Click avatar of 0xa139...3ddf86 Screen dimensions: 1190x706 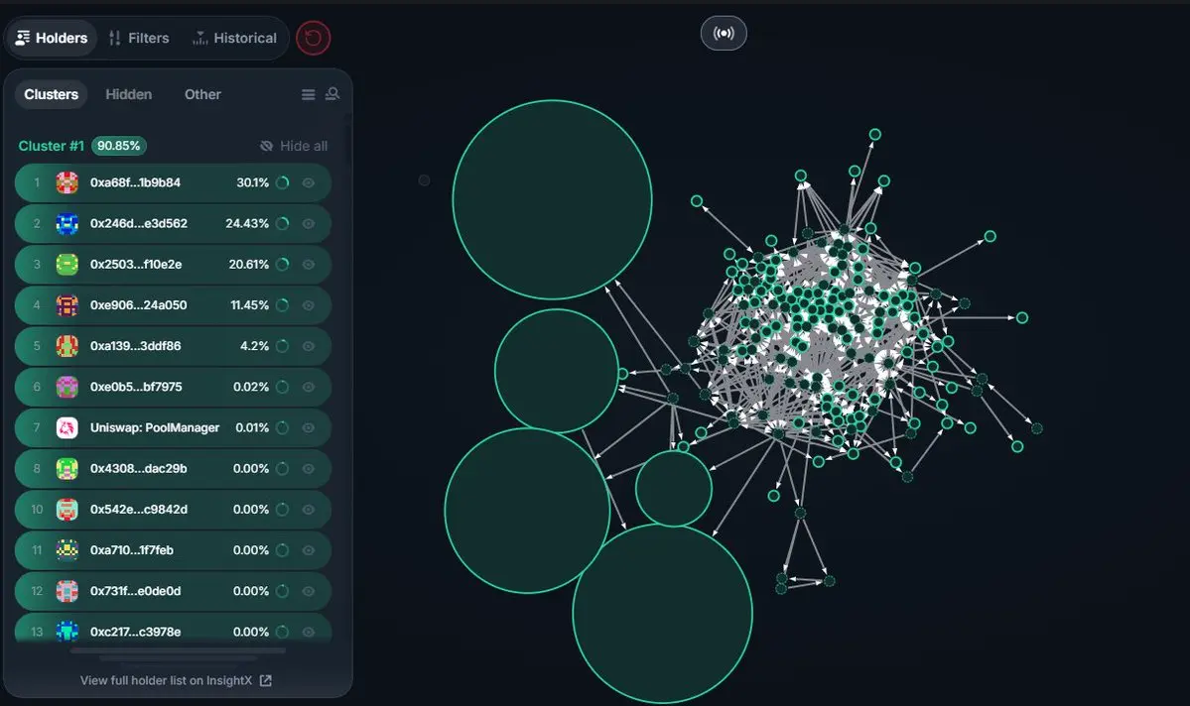click(x=66, y=346)
